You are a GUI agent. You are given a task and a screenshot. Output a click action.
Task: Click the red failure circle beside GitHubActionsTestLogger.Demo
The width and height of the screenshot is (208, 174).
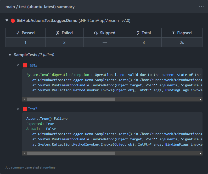[13, 21]
